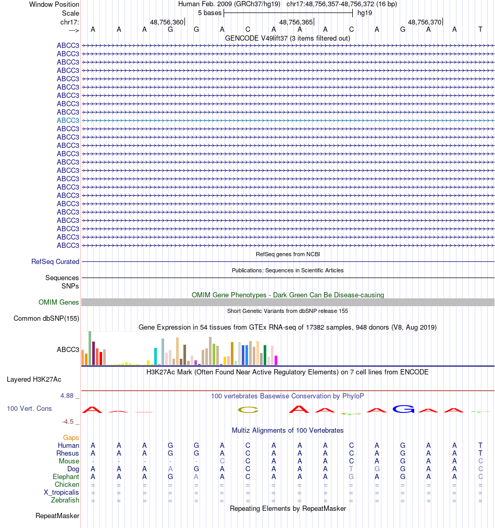
Task: Click the 4.88 PhyloP upper scale value
Action: click(67, 396)
